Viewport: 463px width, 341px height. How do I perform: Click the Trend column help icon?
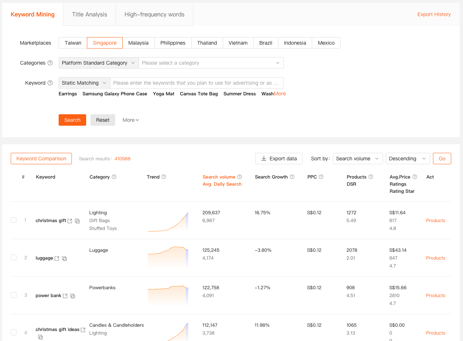(x=164, y=177)
